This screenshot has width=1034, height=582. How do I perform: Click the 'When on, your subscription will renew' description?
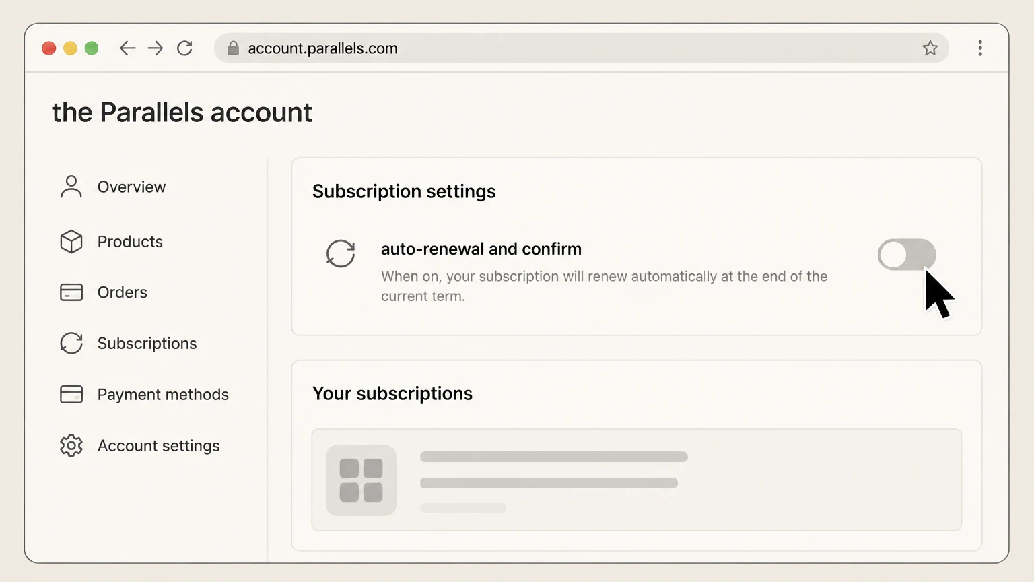(604, 286)
